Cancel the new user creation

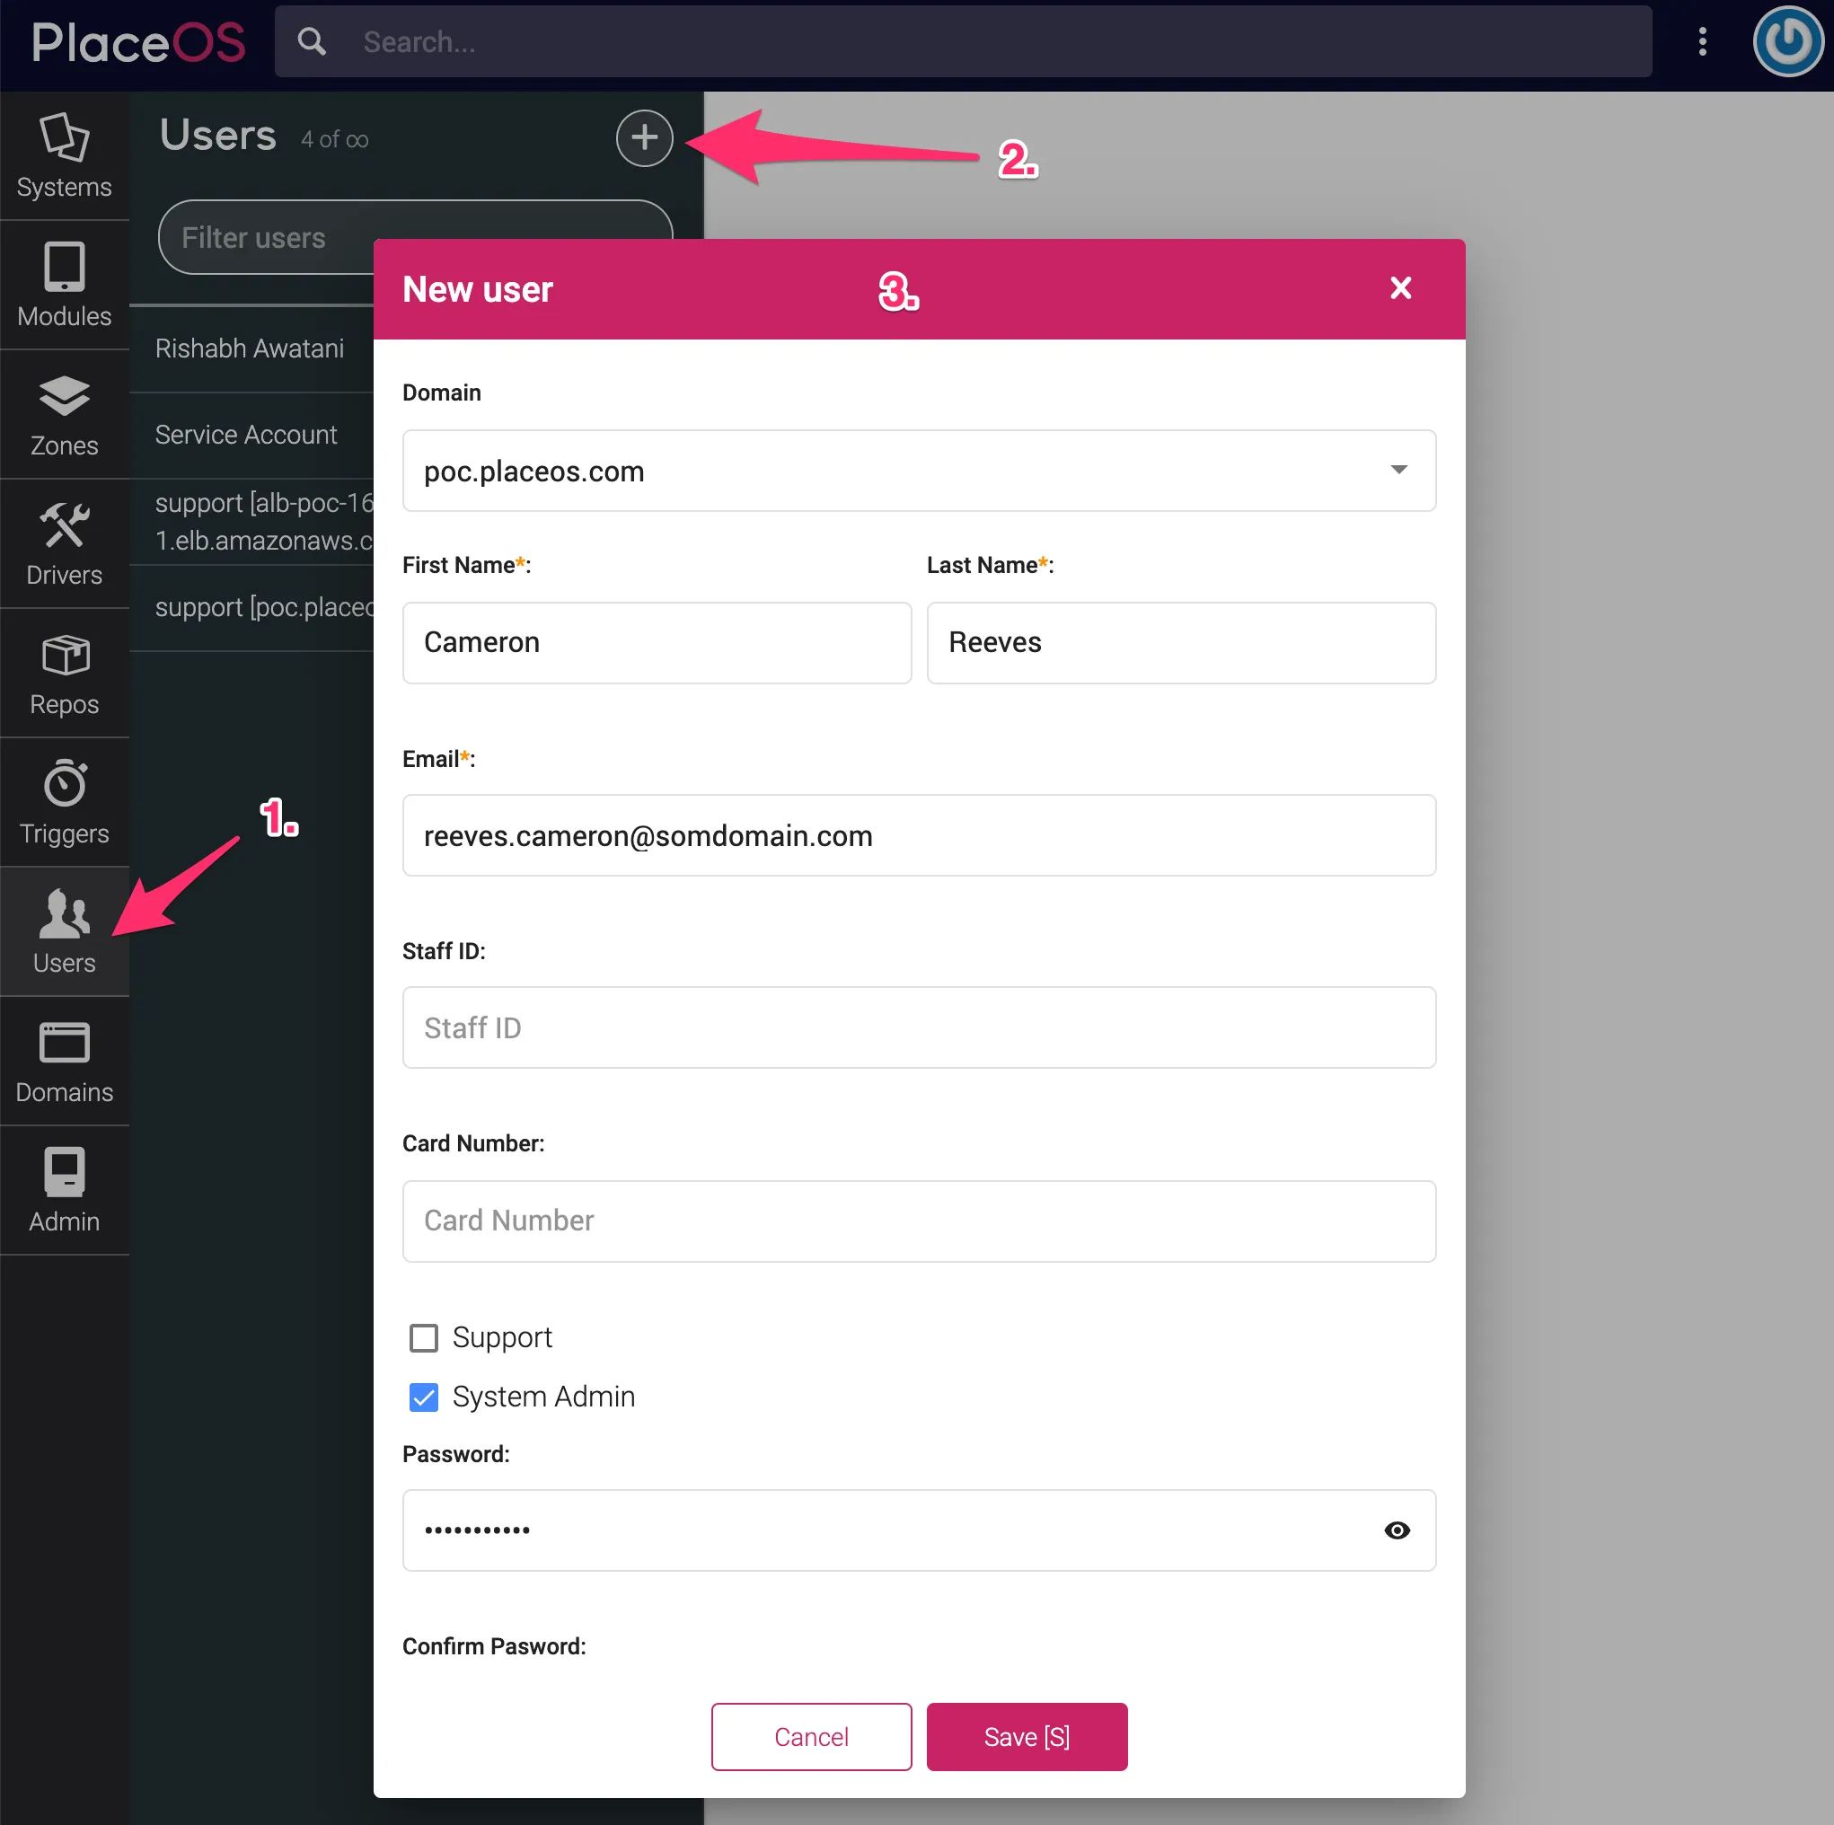click(x=811, y=1737)
